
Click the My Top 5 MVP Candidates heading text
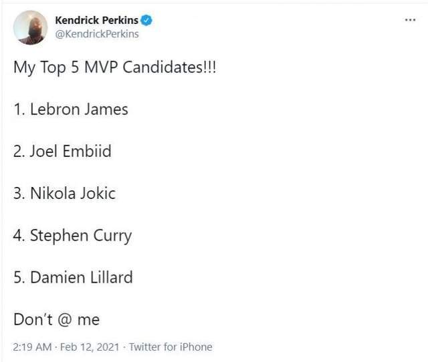pyautogui.click(x=114, y=67)
